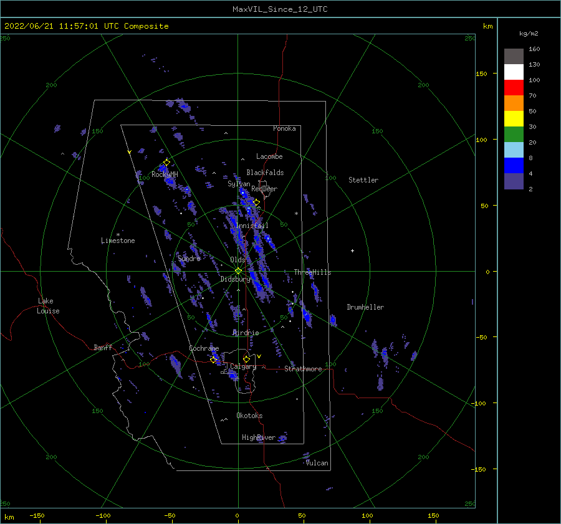The image size is (561, 524).
Task: Click the yellow 50 kg/m2 legend swatch
Action: (x=514, y=119)
